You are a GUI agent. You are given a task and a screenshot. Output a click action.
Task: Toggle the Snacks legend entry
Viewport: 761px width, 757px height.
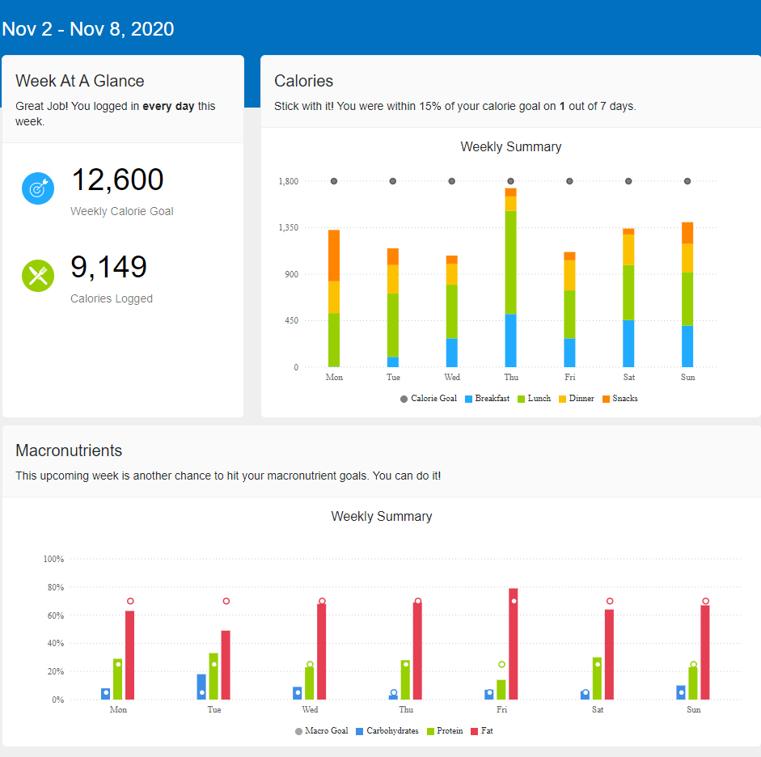[619, 399]
